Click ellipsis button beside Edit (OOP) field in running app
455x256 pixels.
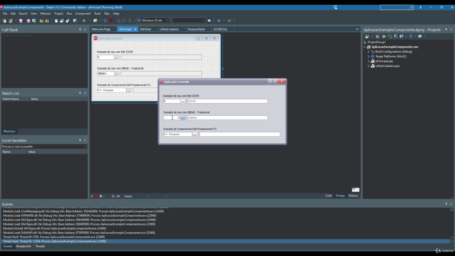[x=183, y=101]
